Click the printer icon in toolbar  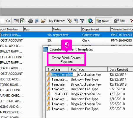[31, 21]
